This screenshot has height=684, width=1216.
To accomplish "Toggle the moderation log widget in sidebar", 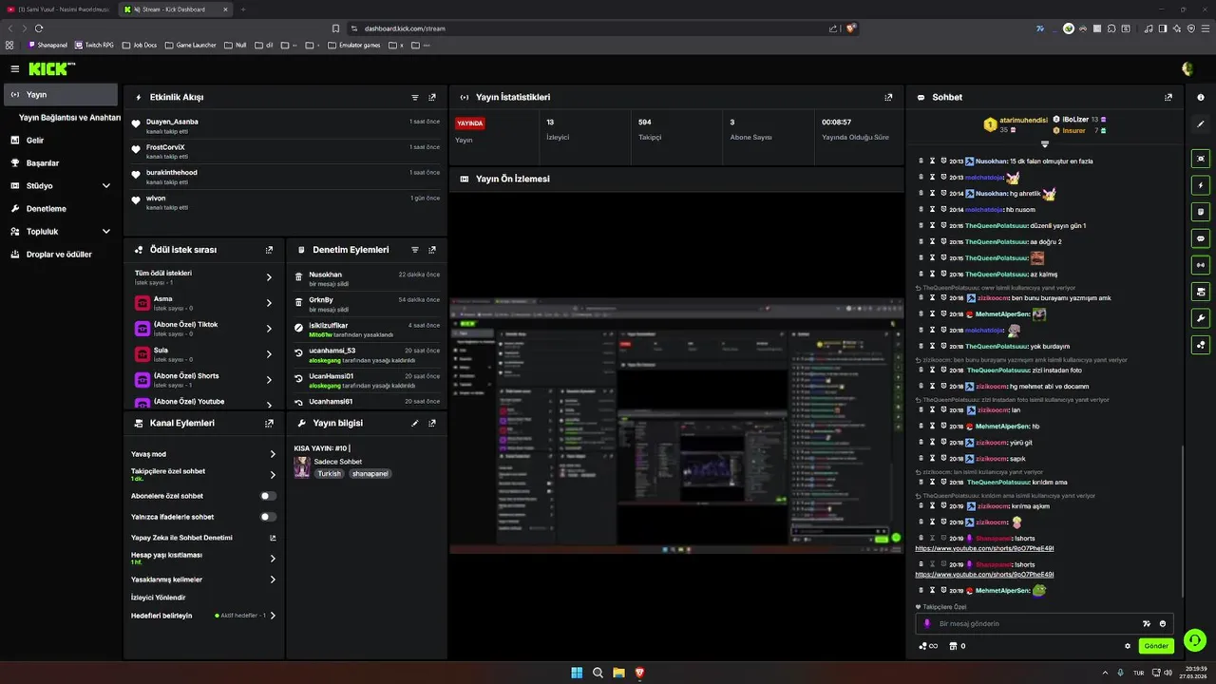I will (1201, 212).
